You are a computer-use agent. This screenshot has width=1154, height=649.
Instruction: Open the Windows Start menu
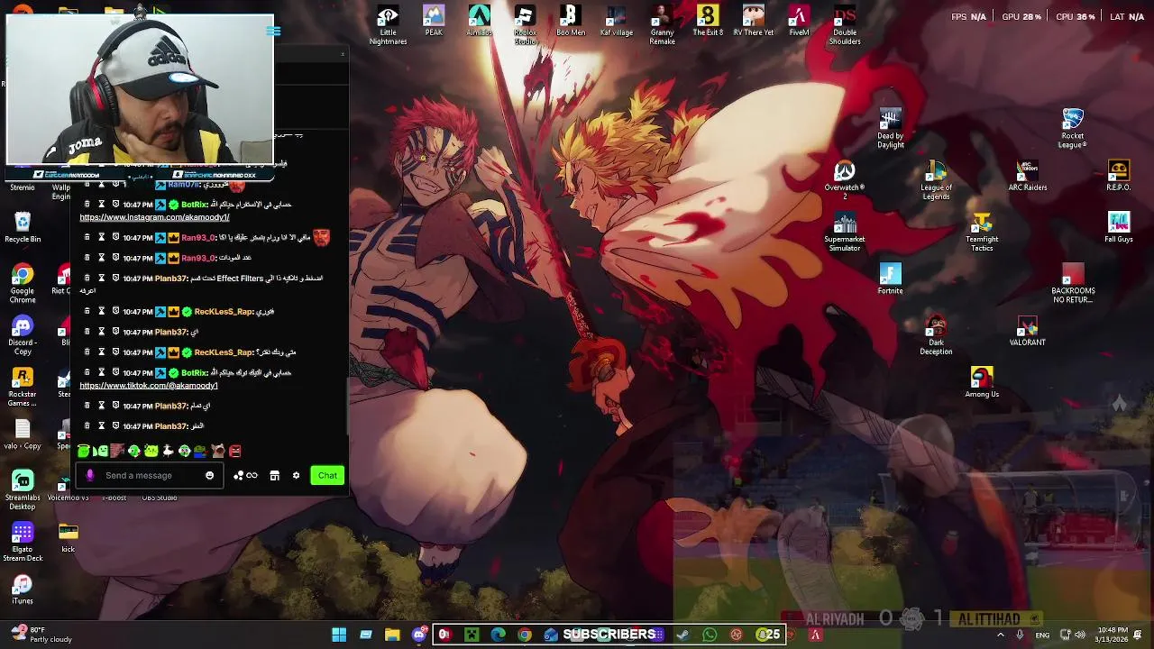339,635
